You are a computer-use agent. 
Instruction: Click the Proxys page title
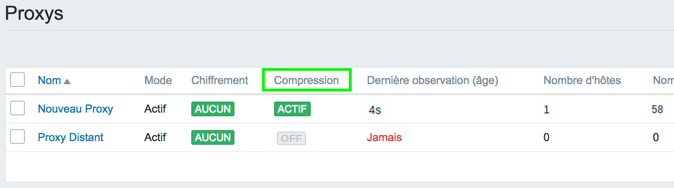34,14
